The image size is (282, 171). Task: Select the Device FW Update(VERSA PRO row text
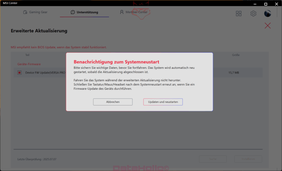tap(45, 73)
